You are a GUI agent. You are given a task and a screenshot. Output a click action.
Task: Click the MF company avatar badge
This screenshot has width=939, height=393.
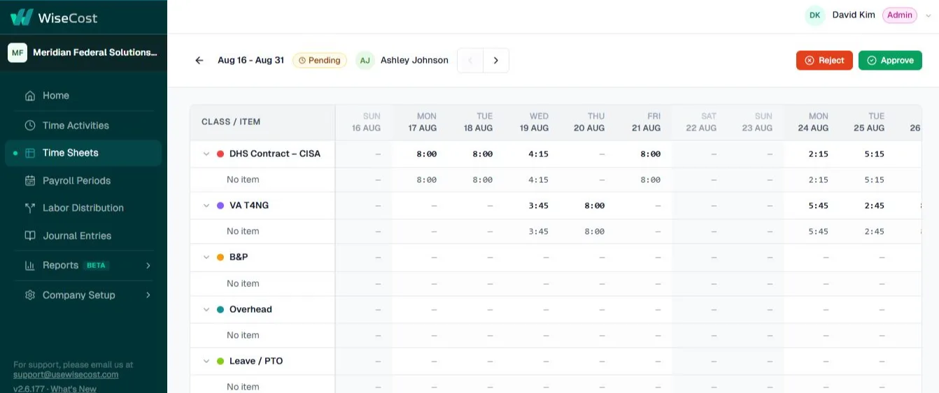(17, 52)
